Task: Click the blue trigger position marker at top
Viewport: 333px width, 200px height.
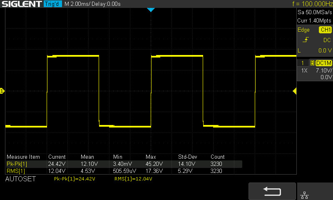Action: pos(151,10)
